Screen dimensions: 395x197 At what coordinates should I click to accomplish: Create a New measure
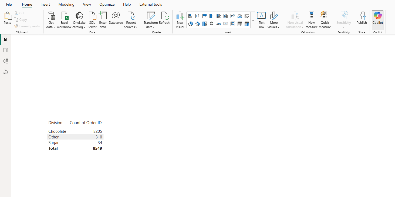coord(312,20)
